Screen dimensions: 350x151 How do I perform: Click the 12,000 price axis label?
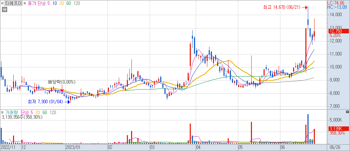[335, 41]
